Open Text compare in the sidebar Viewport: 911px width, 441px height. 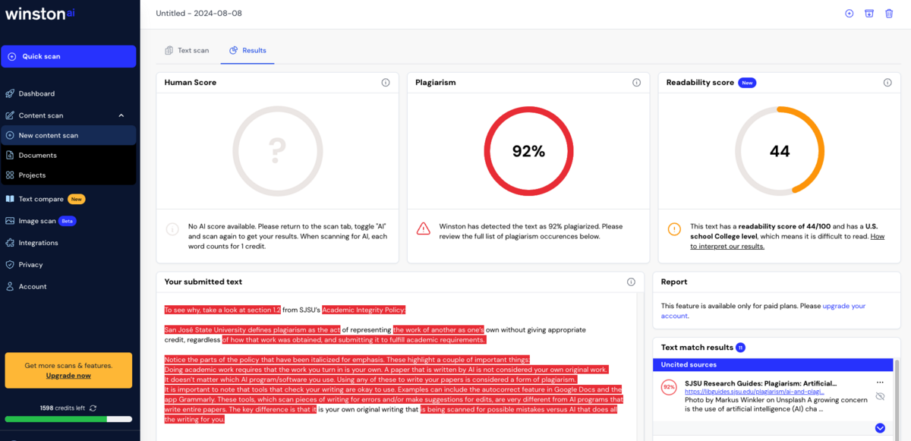click(41, 199)
